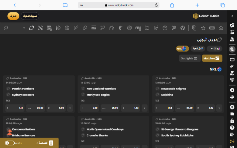This screenshot has height=148, width=237.
Task: Go to sportsbook home icon
Action: tap(221, 28)
